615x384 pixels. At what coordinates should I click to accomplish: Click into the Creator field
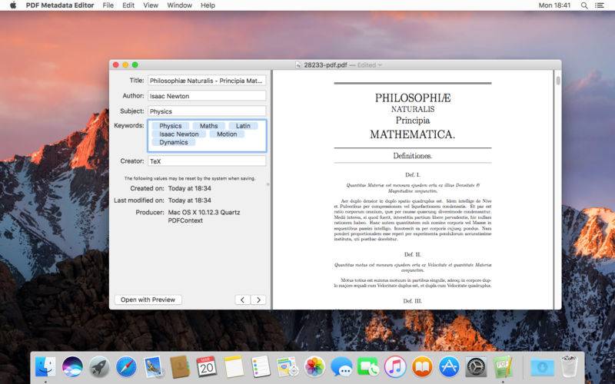coord(207,161)
